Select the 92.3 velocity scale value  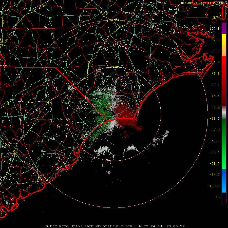coord(216,40)
